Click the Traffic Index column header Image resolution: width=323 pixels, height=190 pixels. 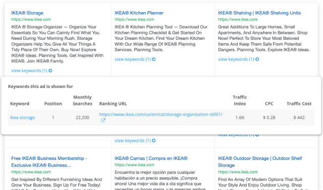(240, 101)
